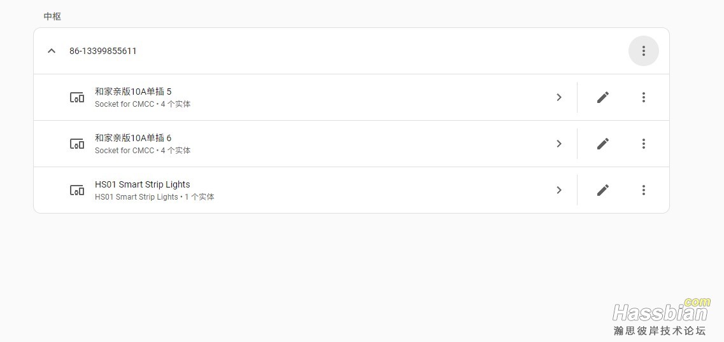Open HS01 Smart Strip Lights via chevron
The height and width of the screenshot is (342, 724).
(x=558, y=190)
